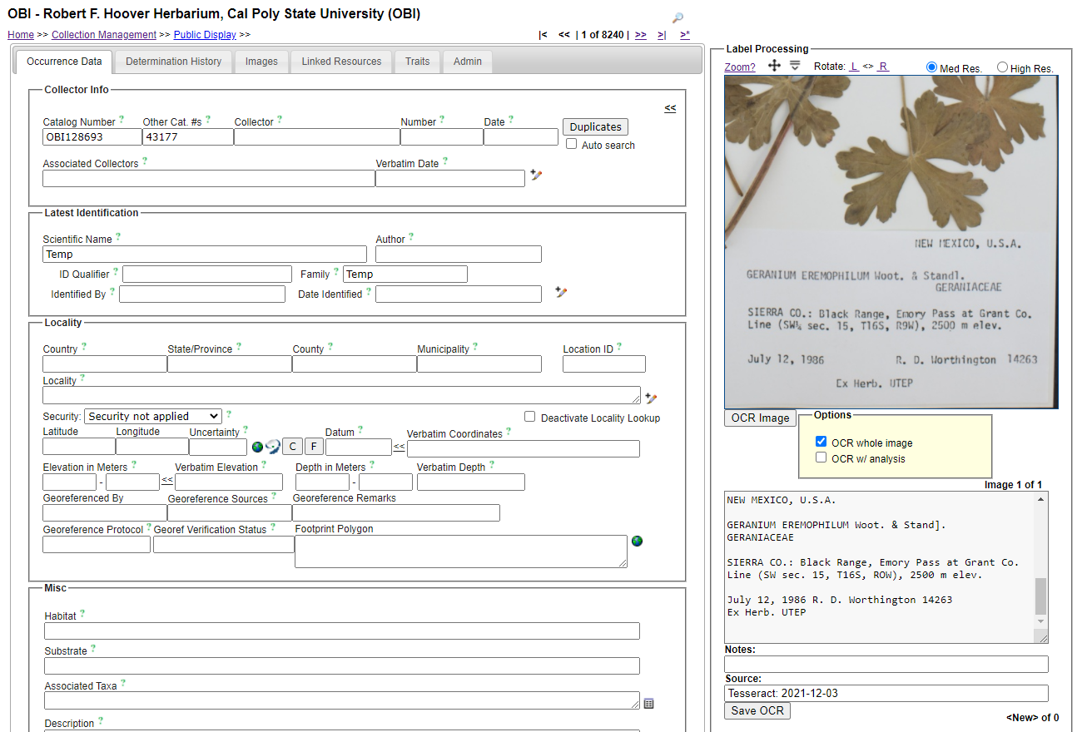Screen dimensions: 1087x732
Task: Show help icon next to State/Province
Action: tap(239, 347)
